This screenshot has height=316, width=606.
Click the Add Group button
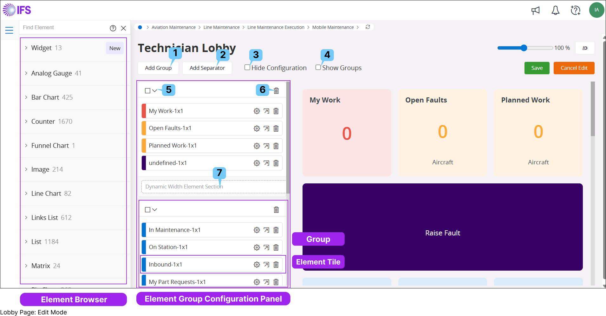pos(158,68)
